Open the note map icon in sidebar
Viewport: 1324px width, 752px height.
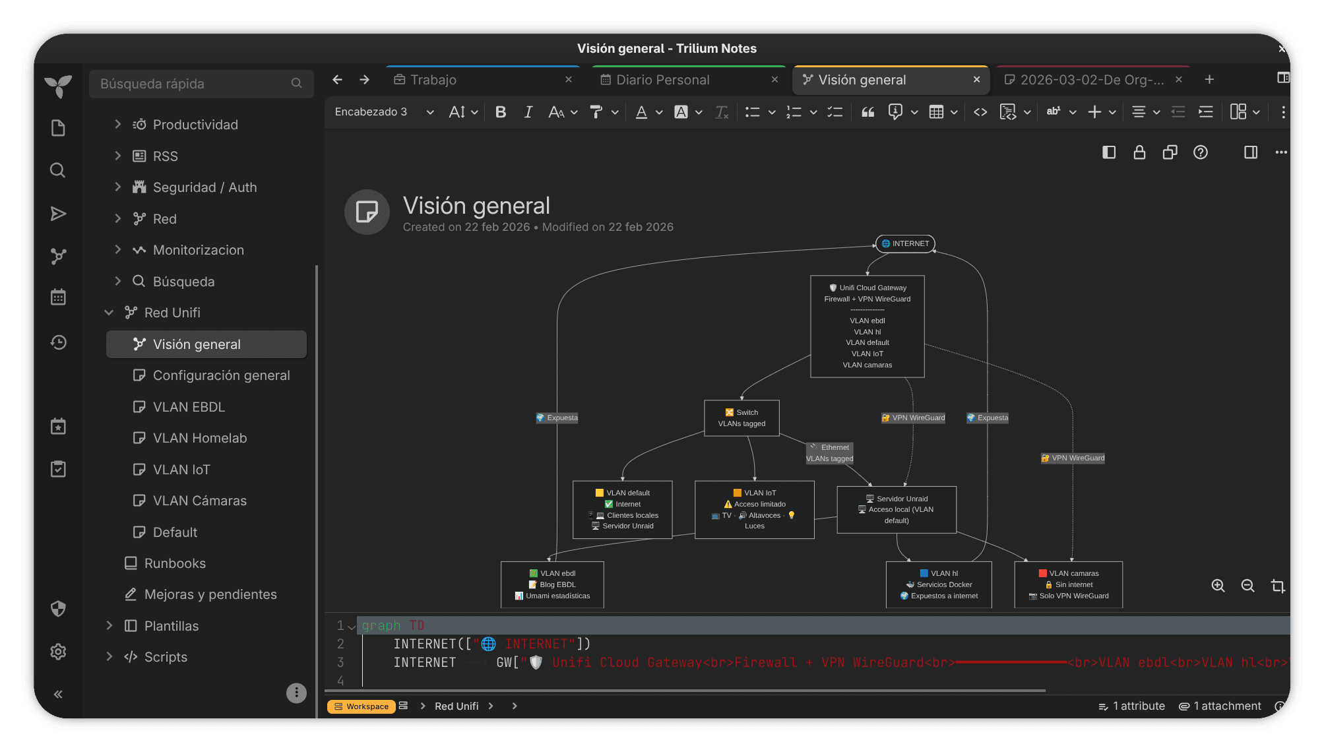pos(58,256)
